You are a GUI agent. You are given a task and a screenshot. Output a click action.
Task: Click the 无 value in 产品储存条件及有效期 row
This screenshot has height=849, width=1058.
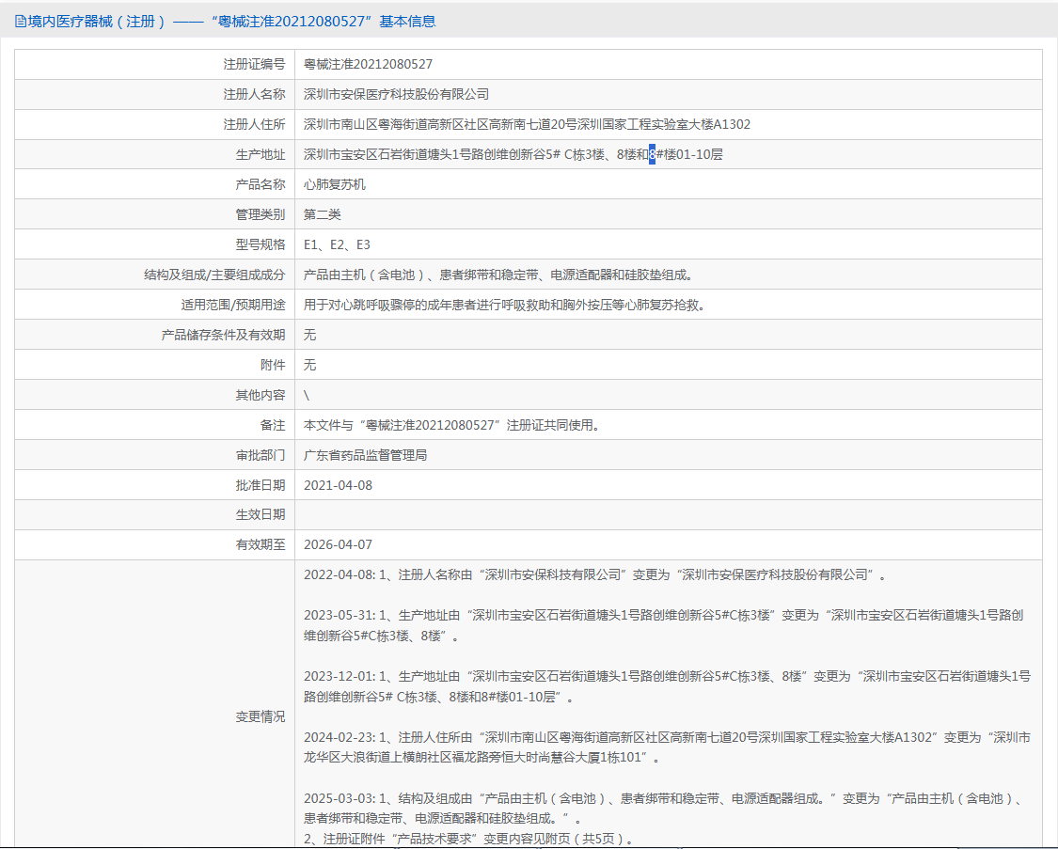(x=309, y=335)
